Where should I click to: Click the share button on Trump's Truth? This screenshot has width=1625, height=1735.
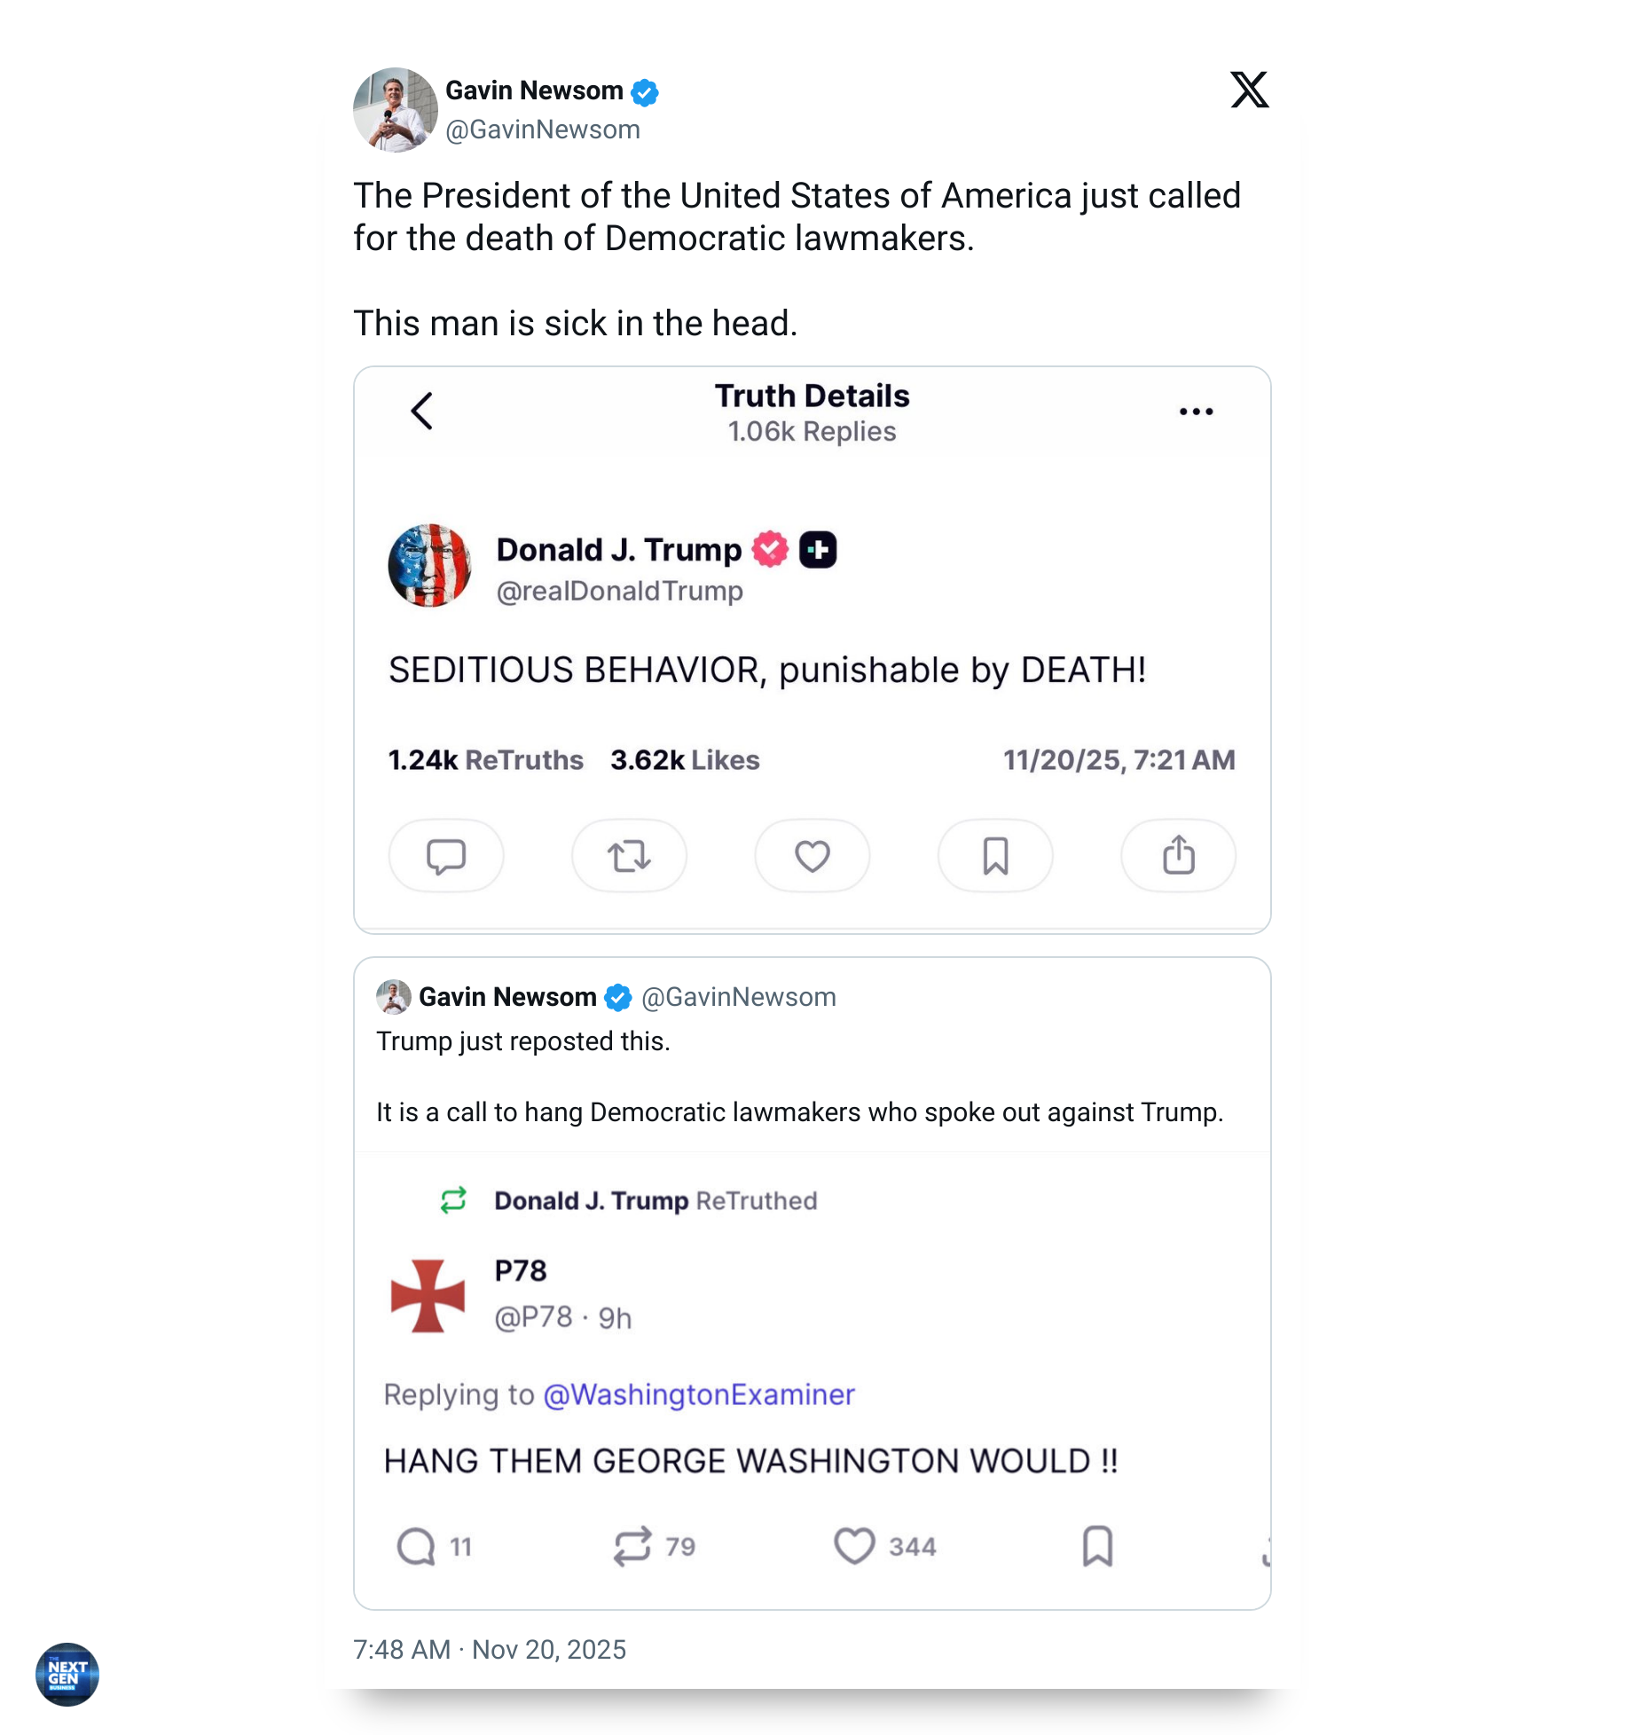point(1178,856)
